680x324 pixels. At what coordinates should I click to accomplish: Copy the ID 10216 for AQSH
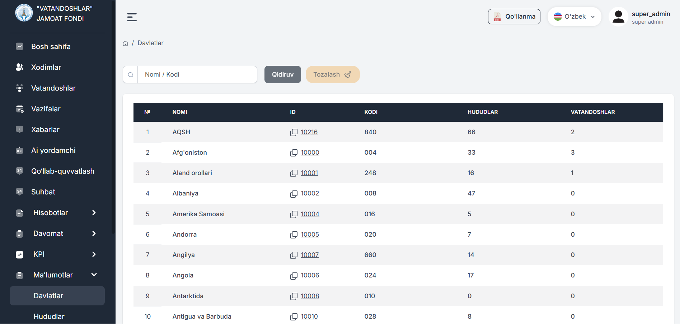point(294,132)
